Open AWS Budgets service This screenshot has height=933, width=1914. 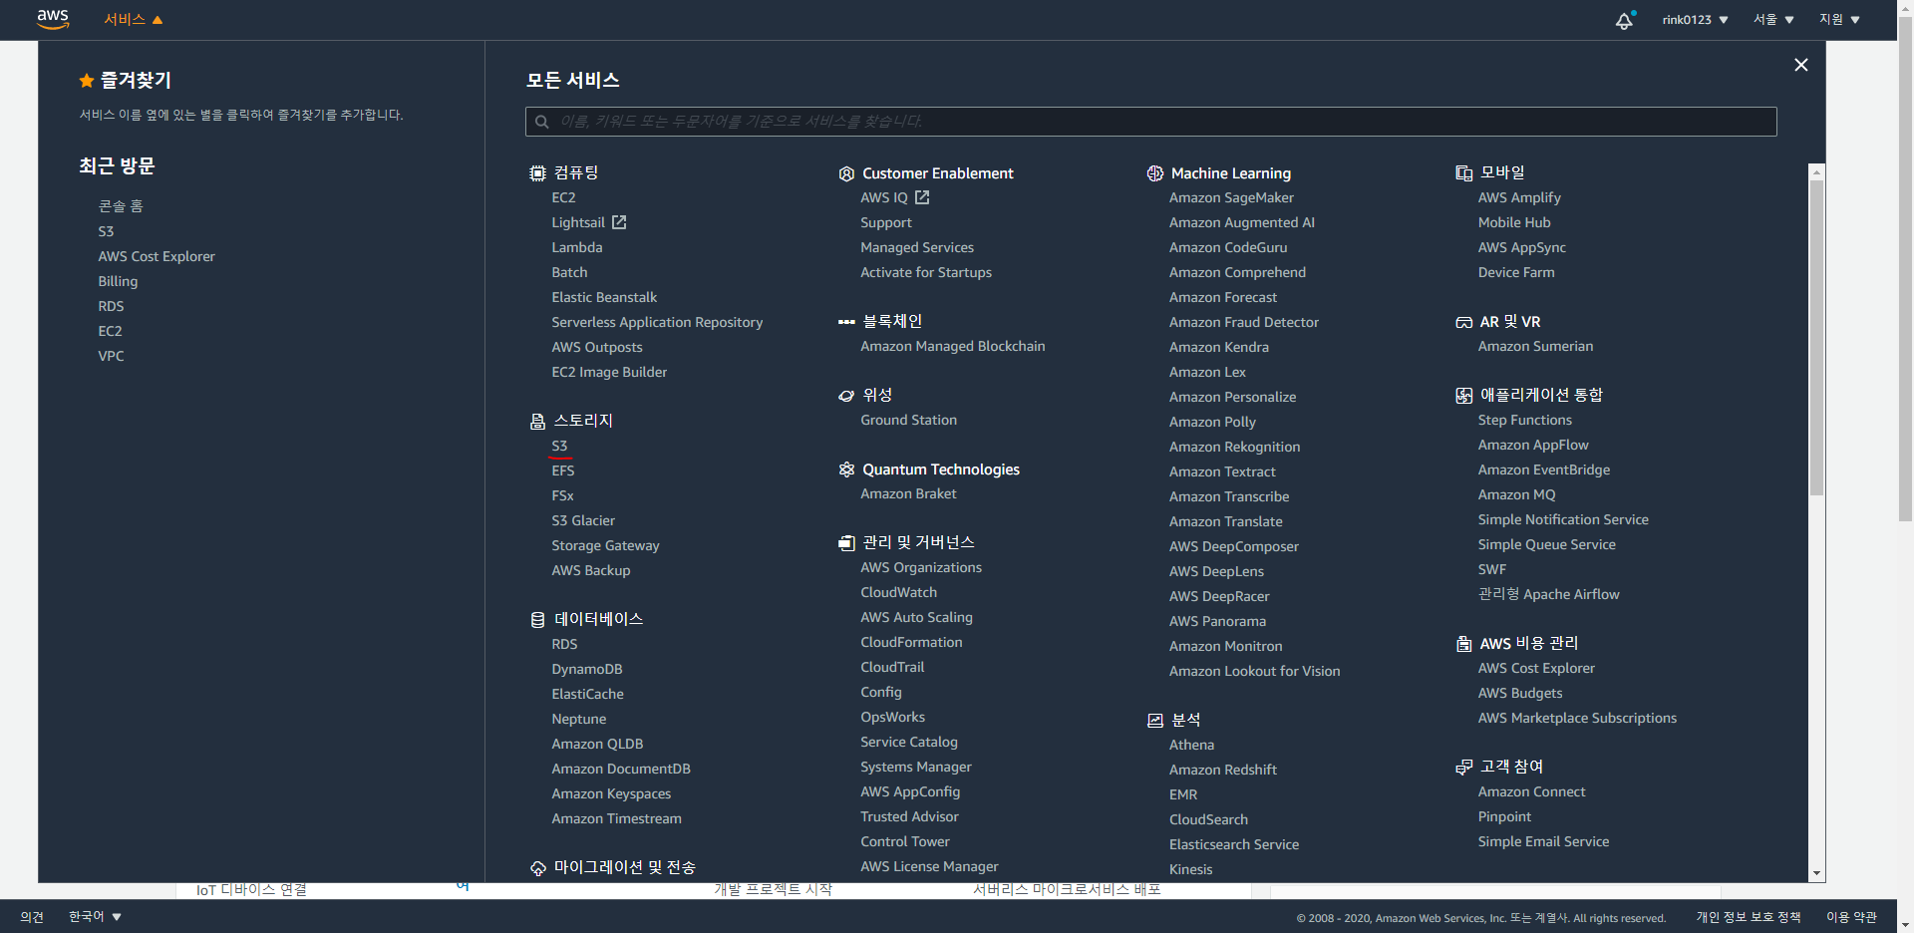click(x=1520, y=693)
